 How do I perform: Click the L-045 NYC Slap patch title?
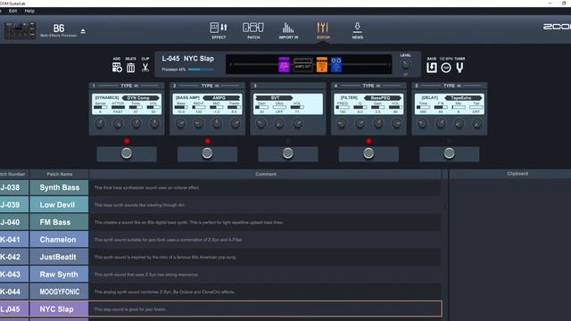188,59
